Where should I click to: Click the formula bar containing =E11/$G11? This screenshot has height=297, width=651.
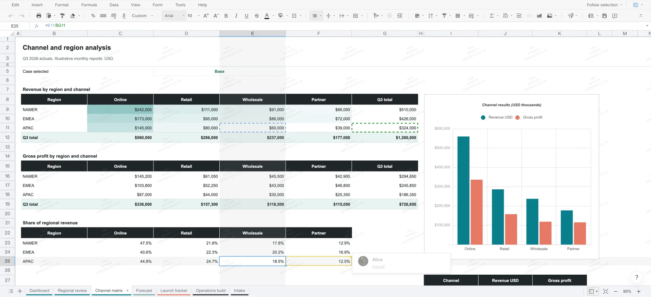tap(342, 26)
